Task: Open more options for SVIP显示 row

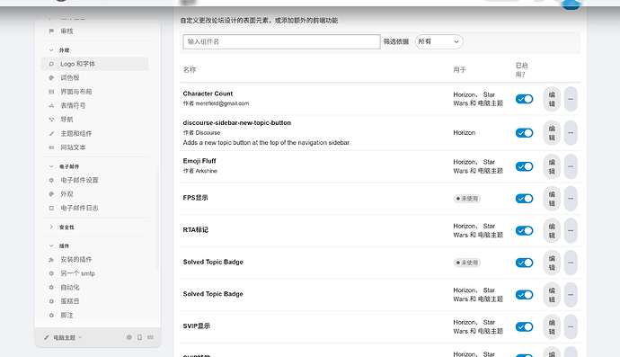Action: (x=571, y=327)
